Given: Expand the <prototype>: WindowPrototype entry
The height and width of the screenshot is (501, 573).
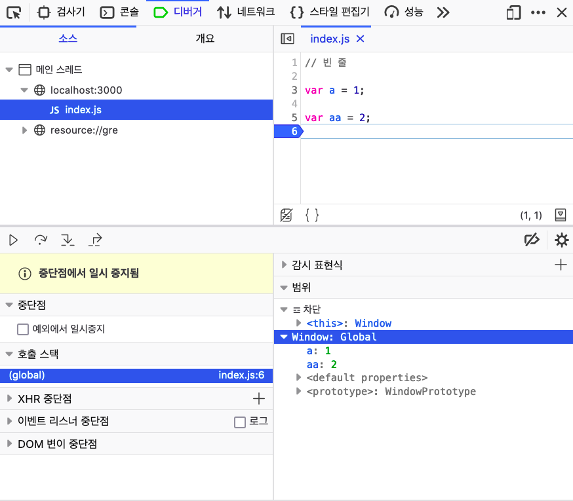Looking at the screenshot, I should [x=298, y=391].
